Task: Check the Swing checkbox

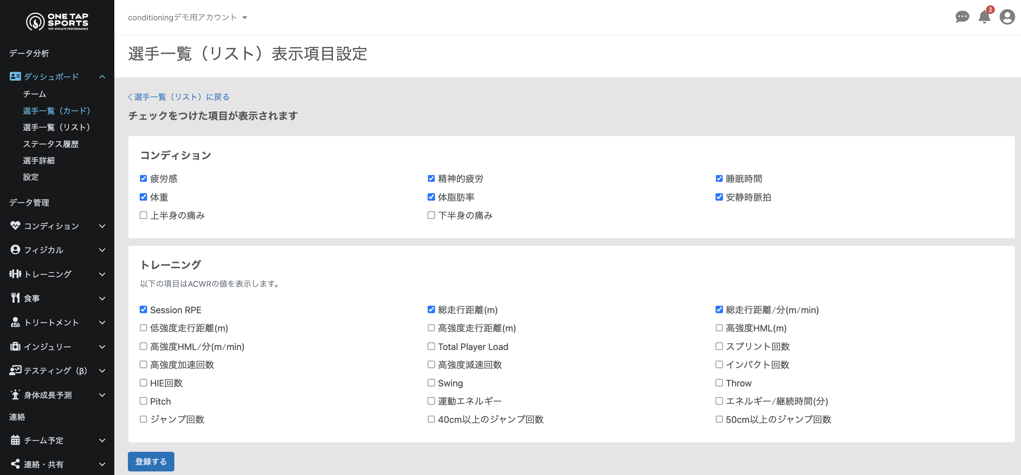Action: click(431, 383)
